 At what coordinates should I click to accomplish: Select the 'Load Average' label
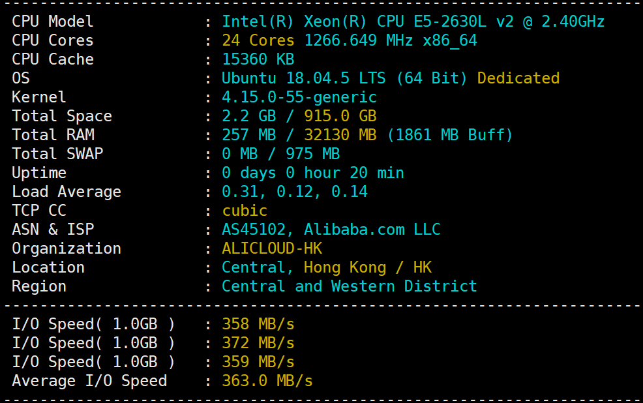tap(67, 192)
